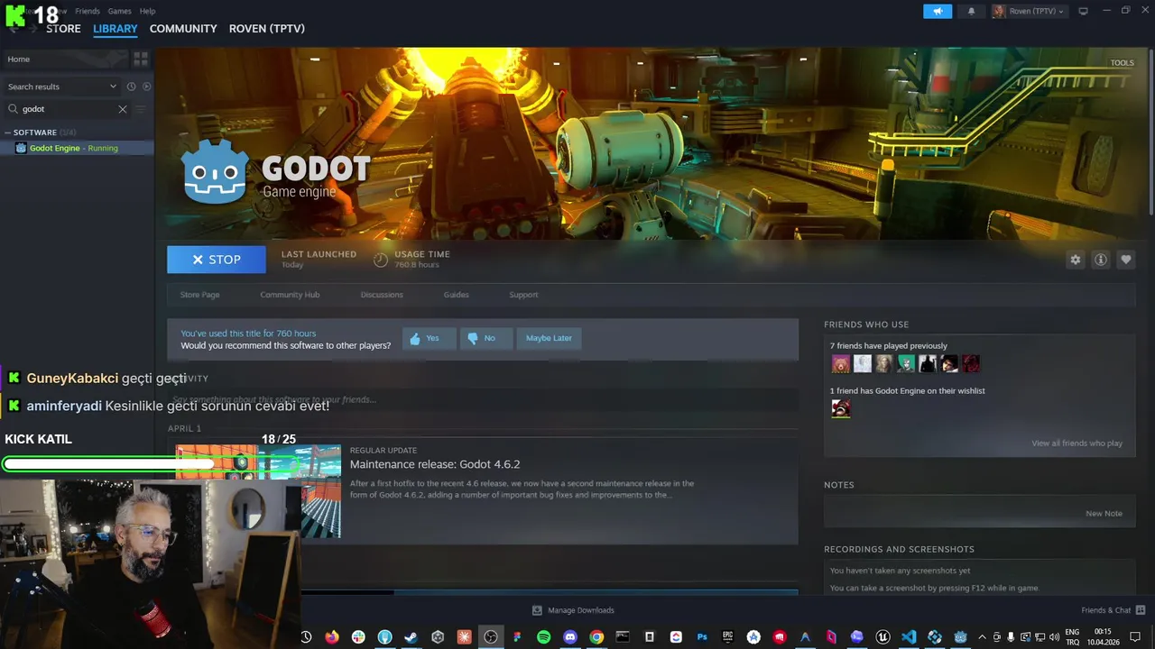Open system volume control in tray

(x=1054, y=637)
